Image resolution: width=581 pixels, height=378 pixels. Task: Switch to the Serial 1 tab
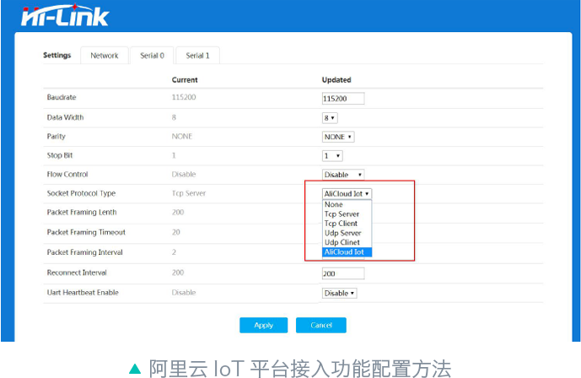(197, 56)
